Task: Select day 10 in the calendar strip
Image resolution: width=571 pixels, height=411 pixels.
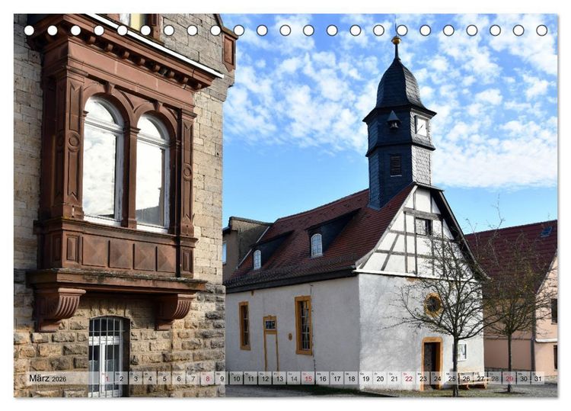Action: click(x=236, y=378)
